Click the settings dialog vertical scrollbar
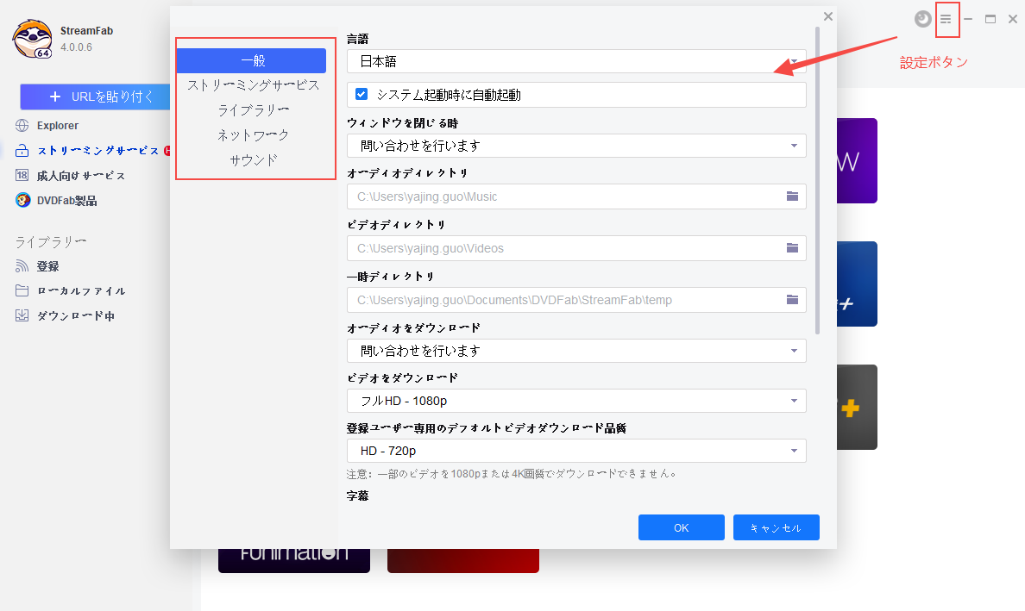Screen dimensions: 1025x611 pyautogui.click(x=817, y=181)
